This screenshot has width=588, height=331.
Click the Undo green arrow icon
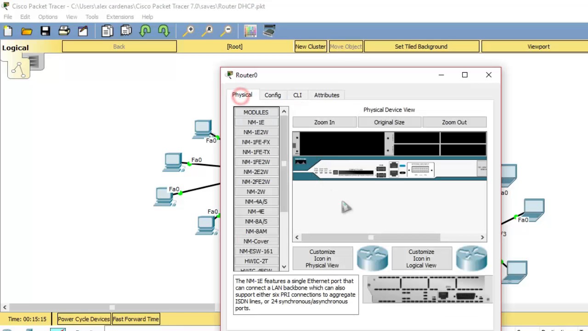pyautogui.click(x=145, y=31)
